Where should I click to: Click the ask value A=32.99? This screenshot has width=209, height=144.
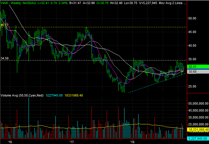point(89,3)
